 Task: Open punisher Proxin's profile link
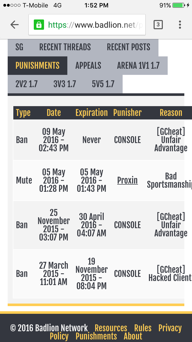click(127, 180)
